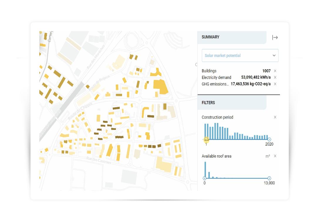Click the Route de Chippis street label
Image resolution: width=314 pixels, height=216 pixels.
coord(80,111)
